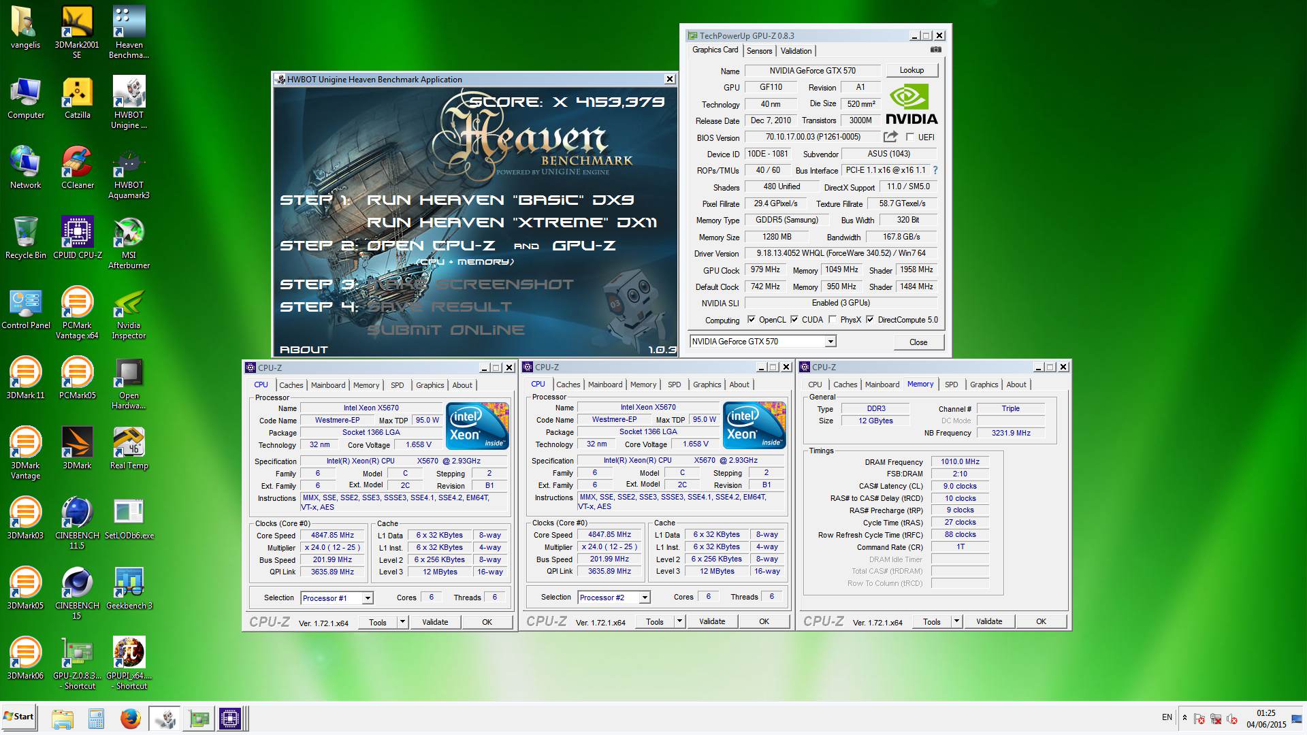The width and height of the screenshot is (1307, 735).
Task: Switch to the Validation tab in GPU-Z
Action: click(796, 51)
